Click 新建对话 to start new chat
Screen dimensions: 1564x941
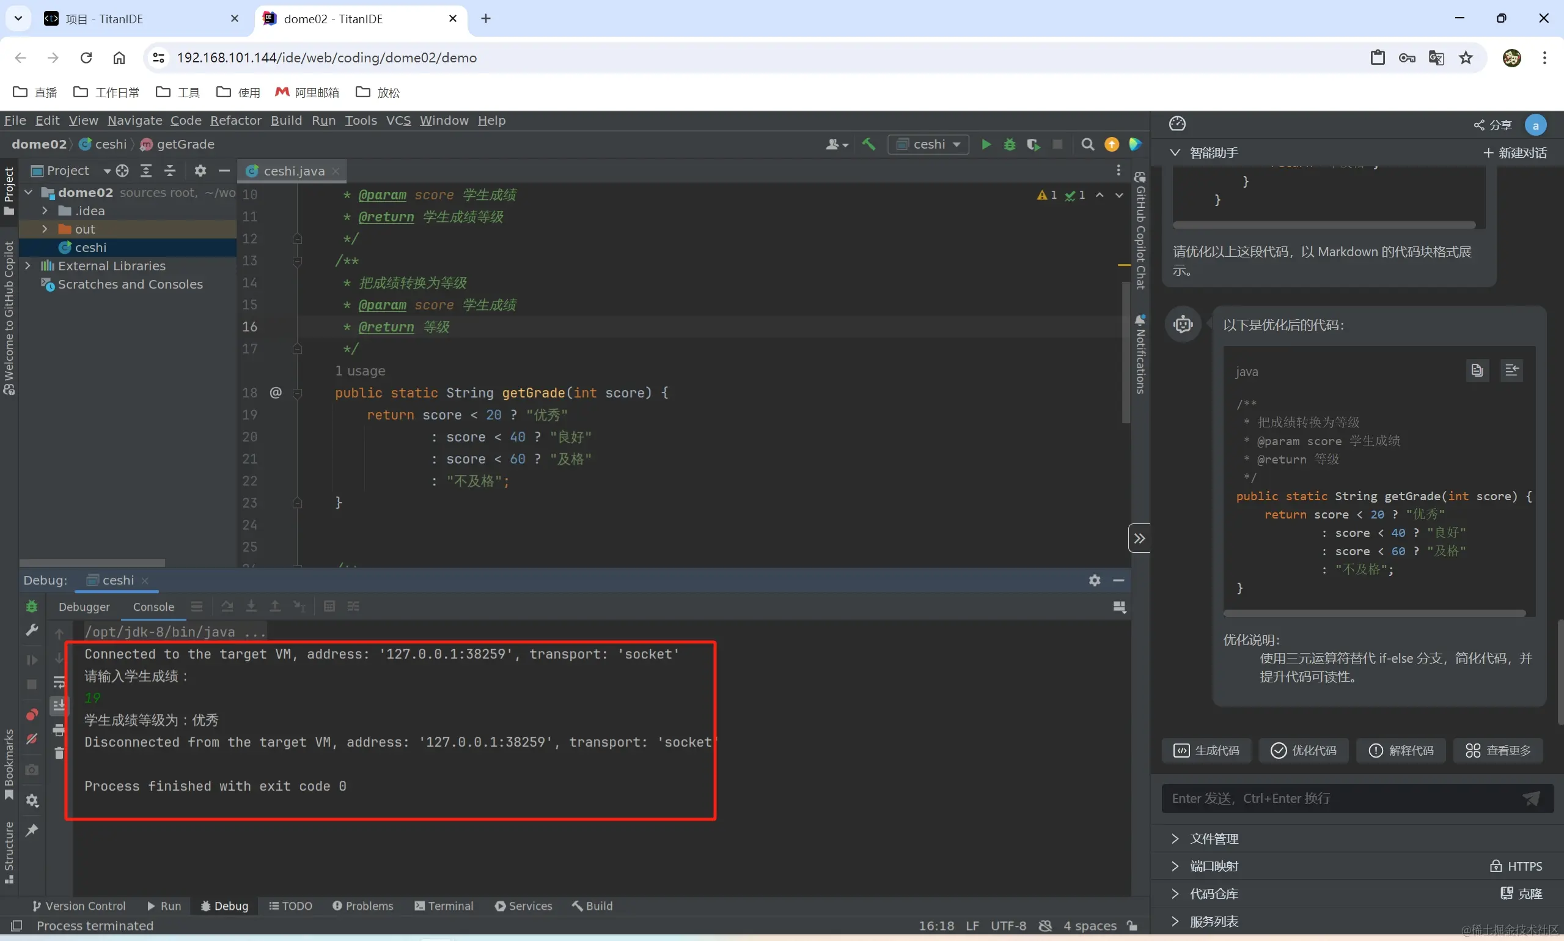tap(1514, 153)
